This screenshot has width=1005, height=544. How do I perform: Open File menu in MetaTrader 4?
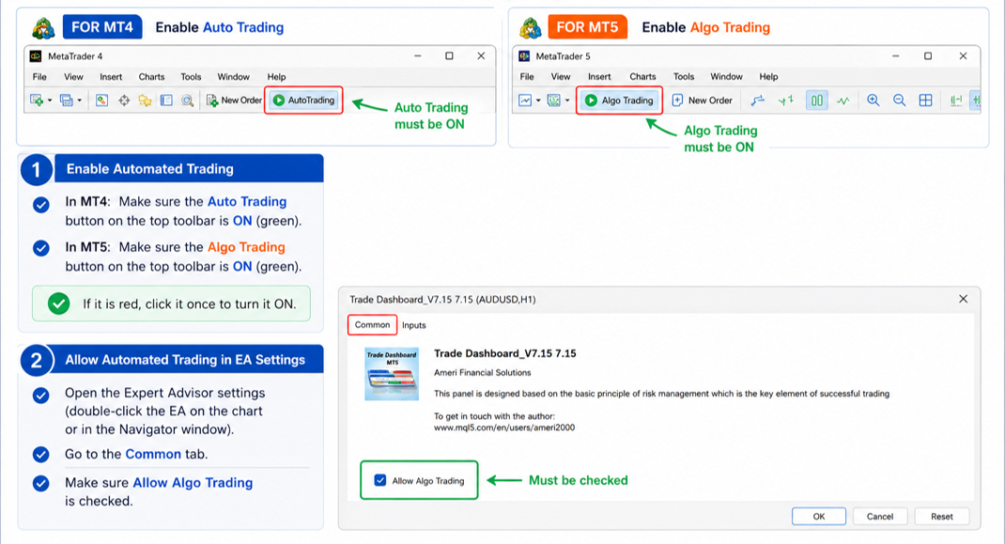tap(39, 76)
